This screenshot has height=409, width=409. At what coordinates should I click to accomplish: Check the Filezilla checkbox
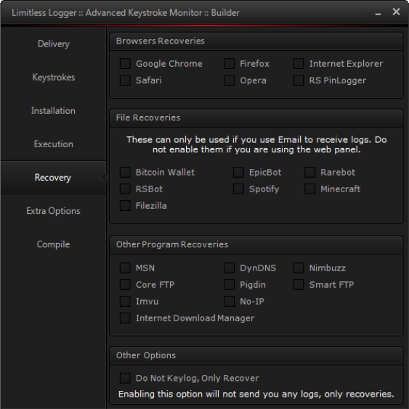coord(125,205)
